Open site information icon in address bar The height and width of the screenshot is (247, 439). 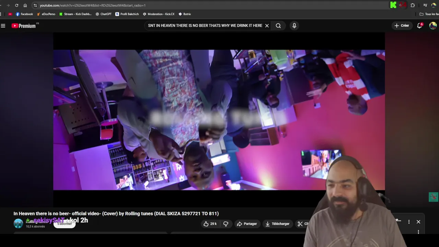coord(35,5)
